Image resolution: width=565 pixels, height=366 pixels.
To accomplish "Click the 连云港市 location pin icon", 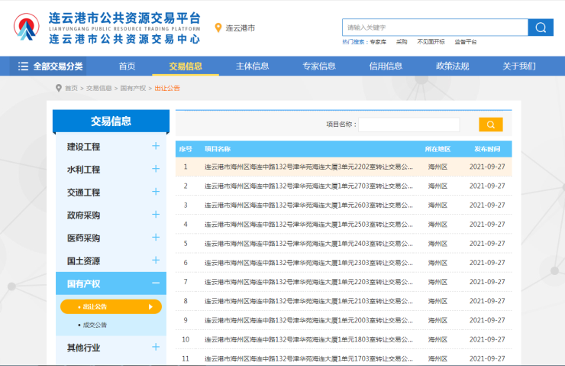I will 218,28.
